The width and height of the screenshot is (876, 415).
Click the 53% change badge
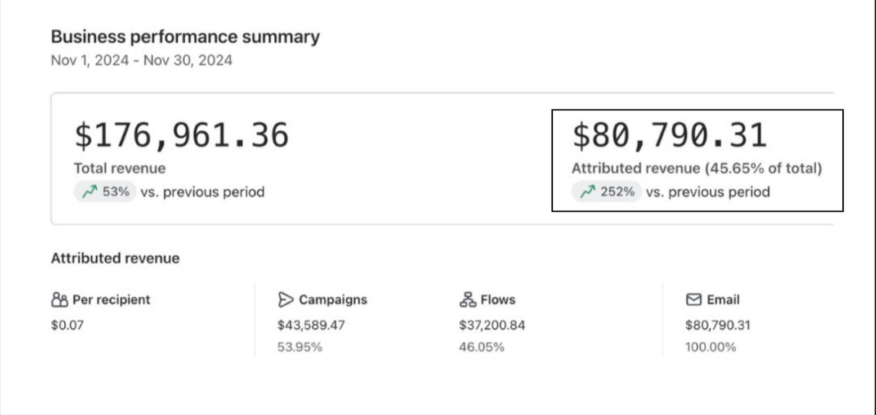click(x=105, y=193)
